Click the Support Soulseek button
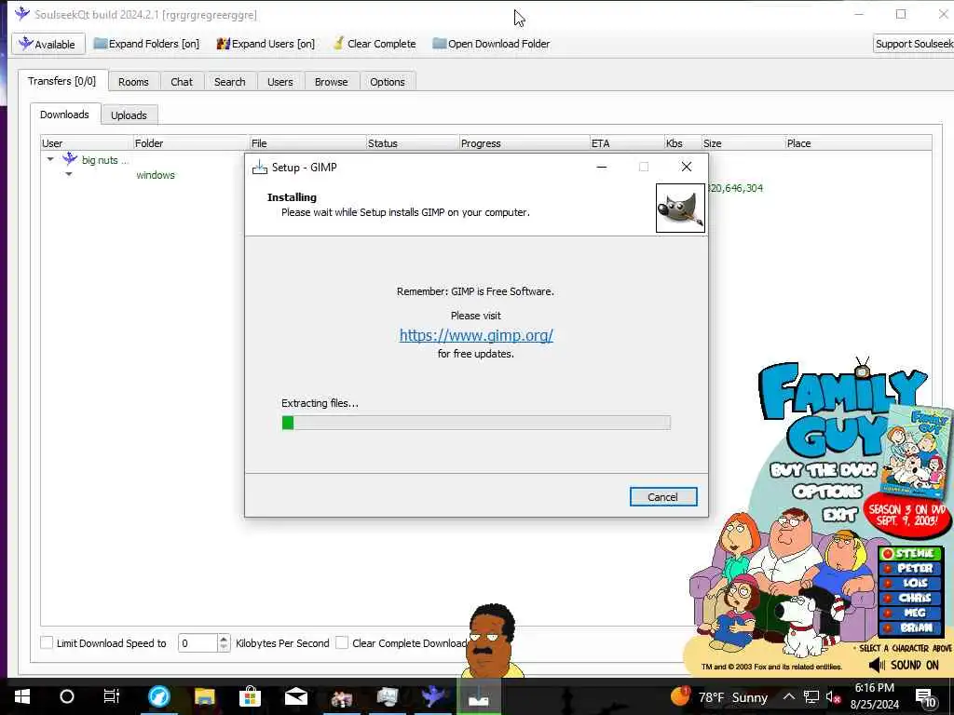Viewport: 954px width, 715px height. [913, 44]
